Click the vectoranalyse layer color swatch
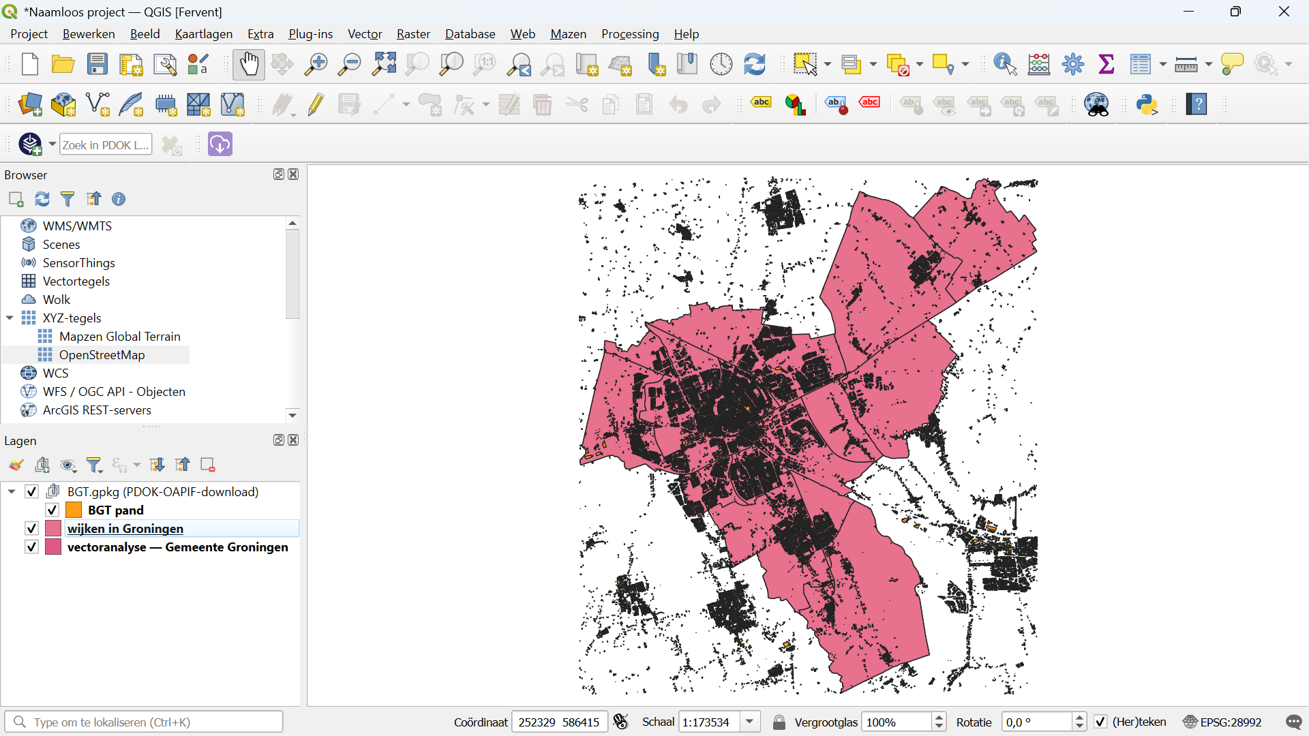This screenshot has height=736, width=1309. point(53,547)
